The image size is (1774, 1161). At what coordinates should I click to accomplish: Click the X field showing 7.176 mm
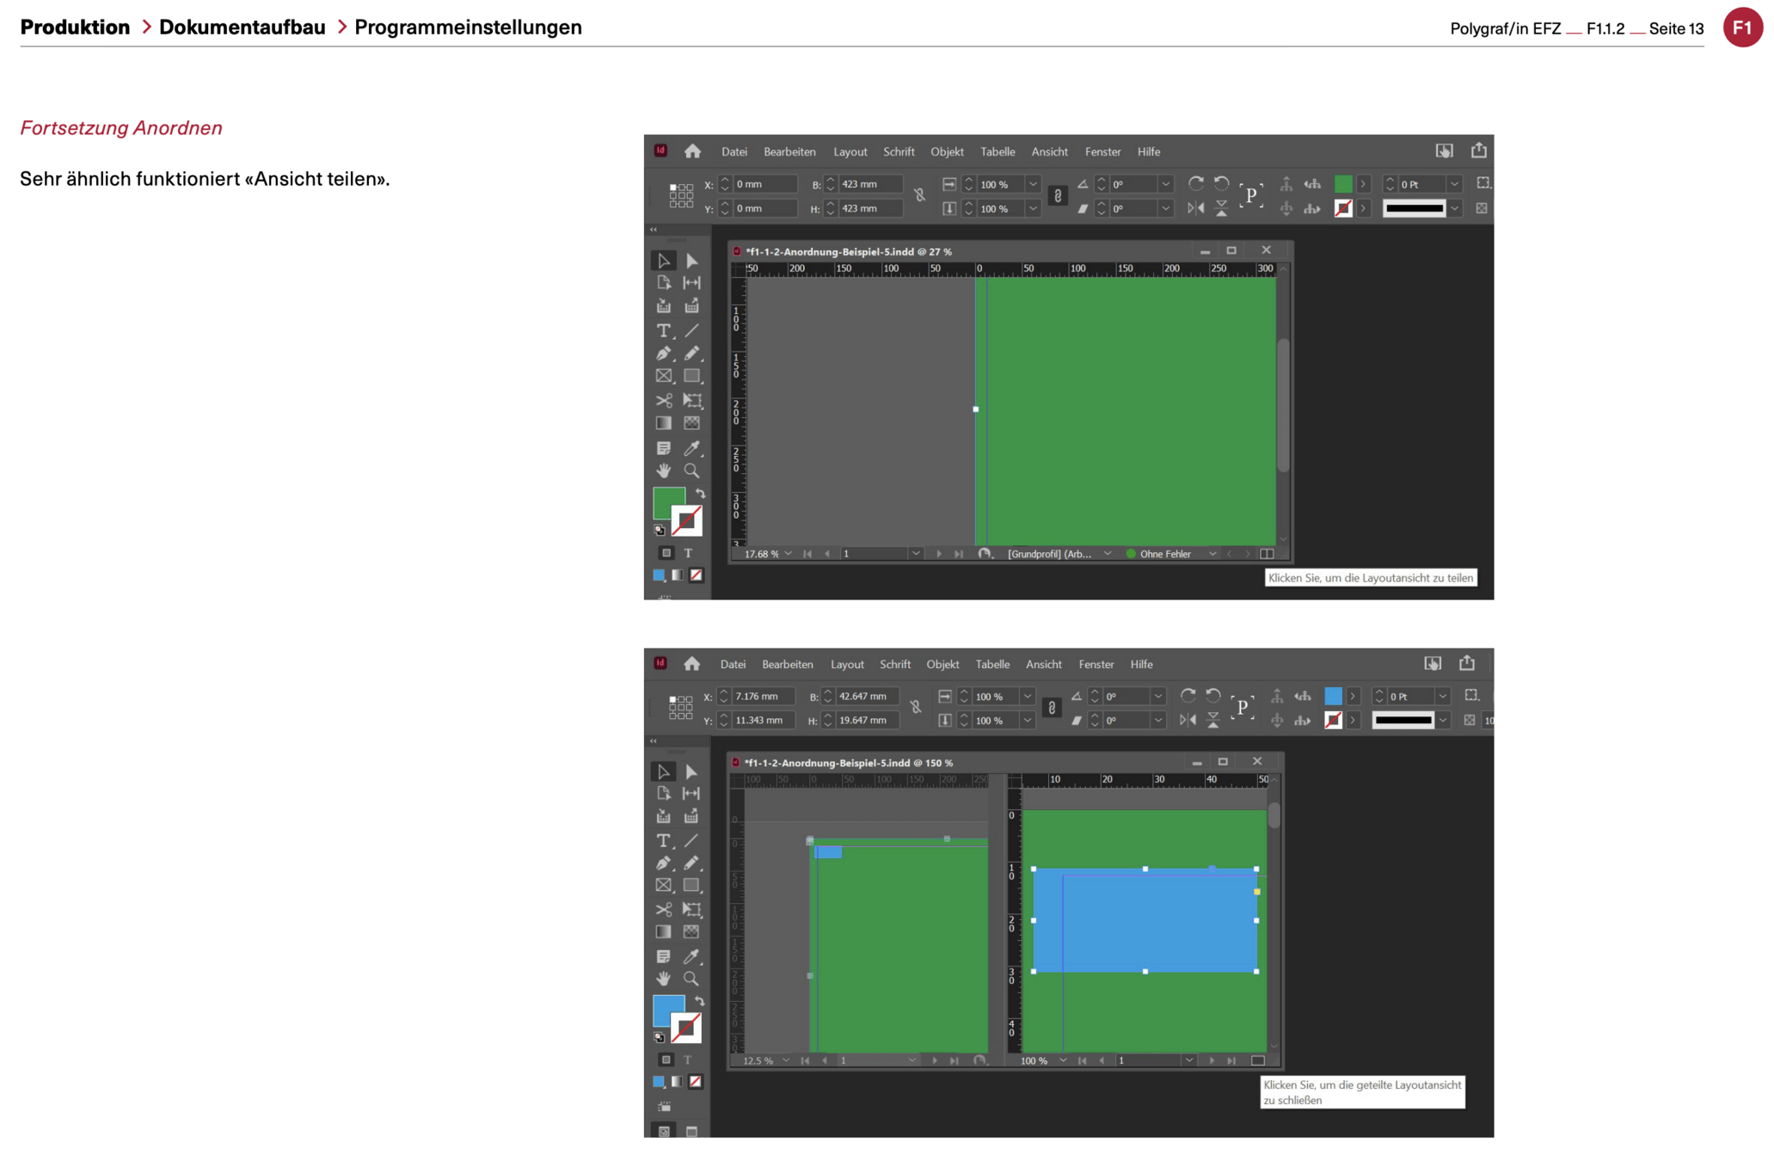click(x=763, y=697)
